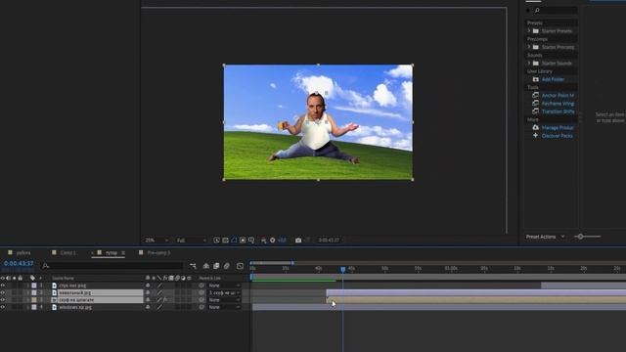Expand the Starter Sounds folder
This screenshot has height=352, width=626.
tap(529, 63)
